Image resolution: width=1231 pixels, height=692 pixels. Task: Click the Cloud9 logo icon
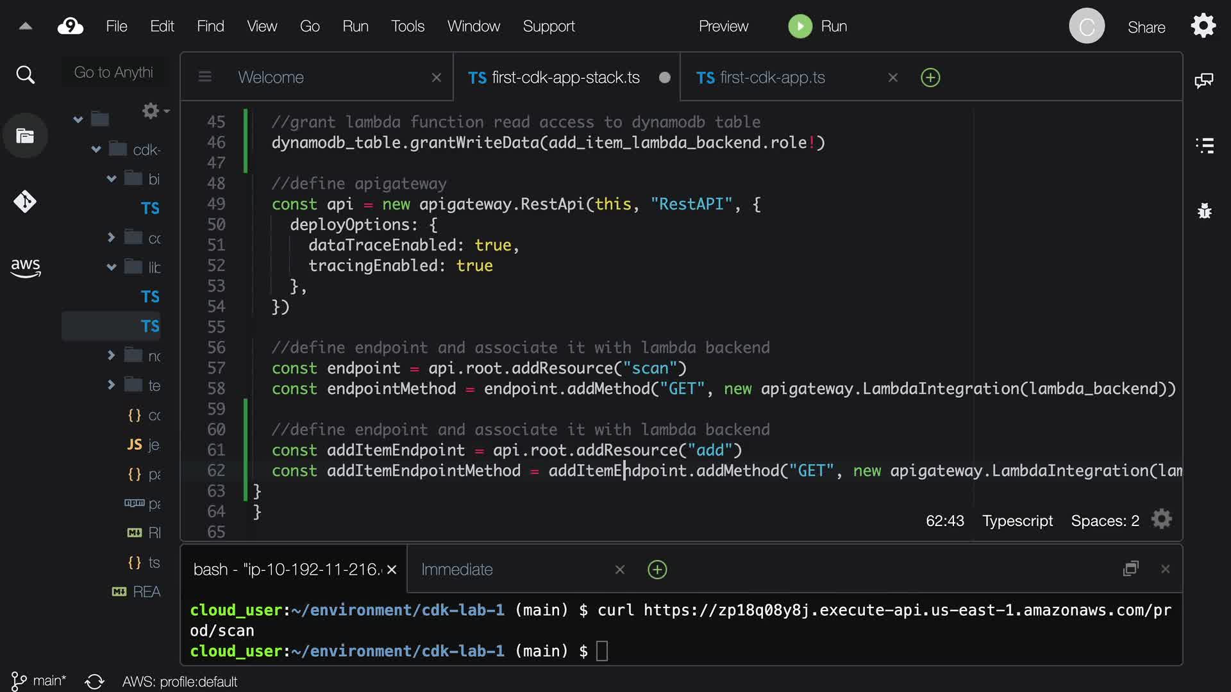coord(71,26)
